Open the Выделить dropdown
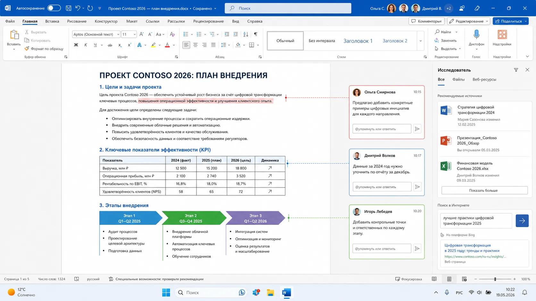The height and width of the screenshot is (301, 536). (x=448, y=49)
